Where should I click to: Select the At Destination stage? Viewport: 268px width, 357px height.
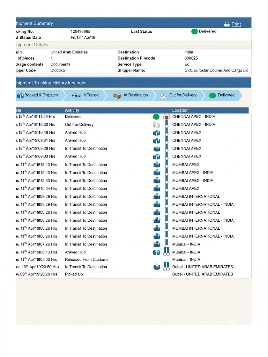click(131, 95)
